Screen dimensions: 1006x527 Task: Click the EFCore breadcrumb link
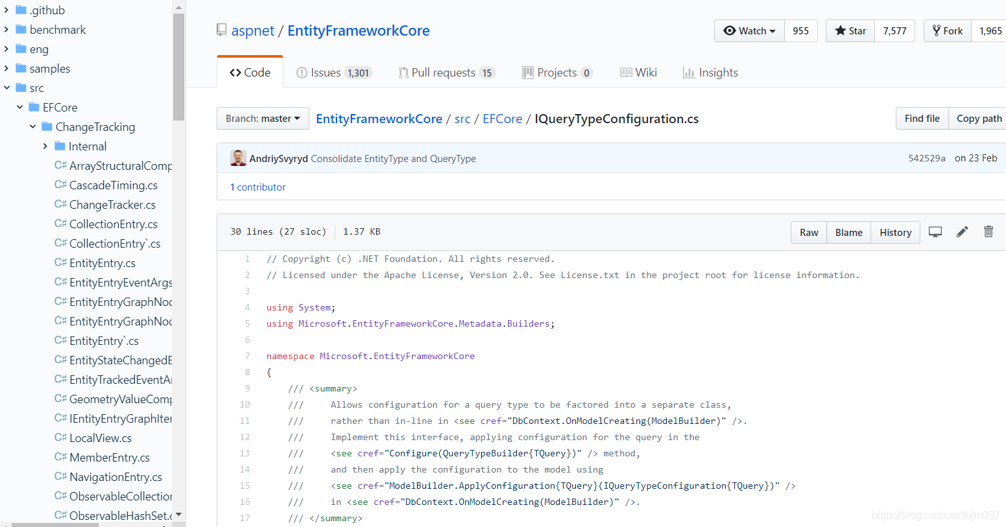[502, 119]
